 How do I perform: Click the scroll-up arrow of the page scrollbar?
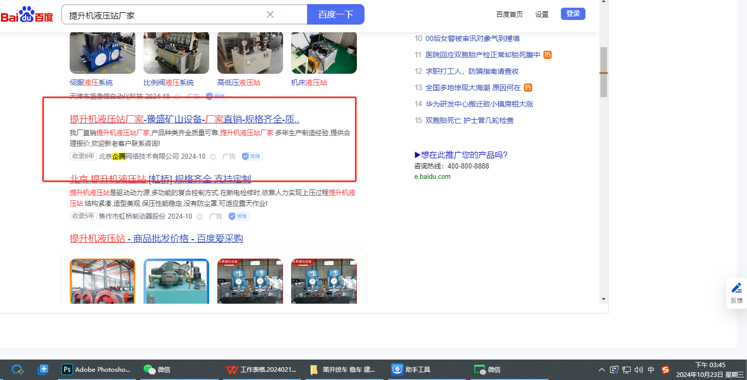point(604,3)
